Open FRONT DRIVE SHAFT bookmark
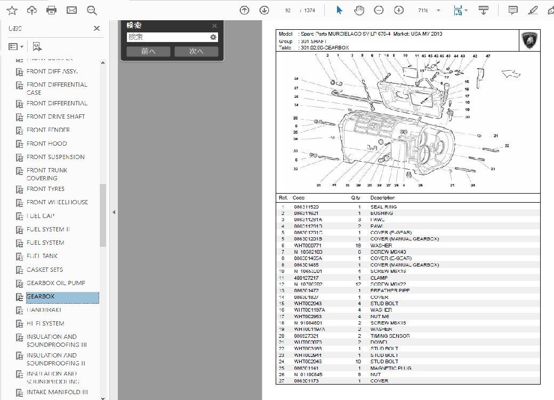 (56, 116)
